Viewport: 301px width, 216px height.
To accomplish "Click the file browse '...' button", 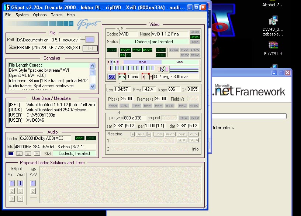I will (90, 40).
